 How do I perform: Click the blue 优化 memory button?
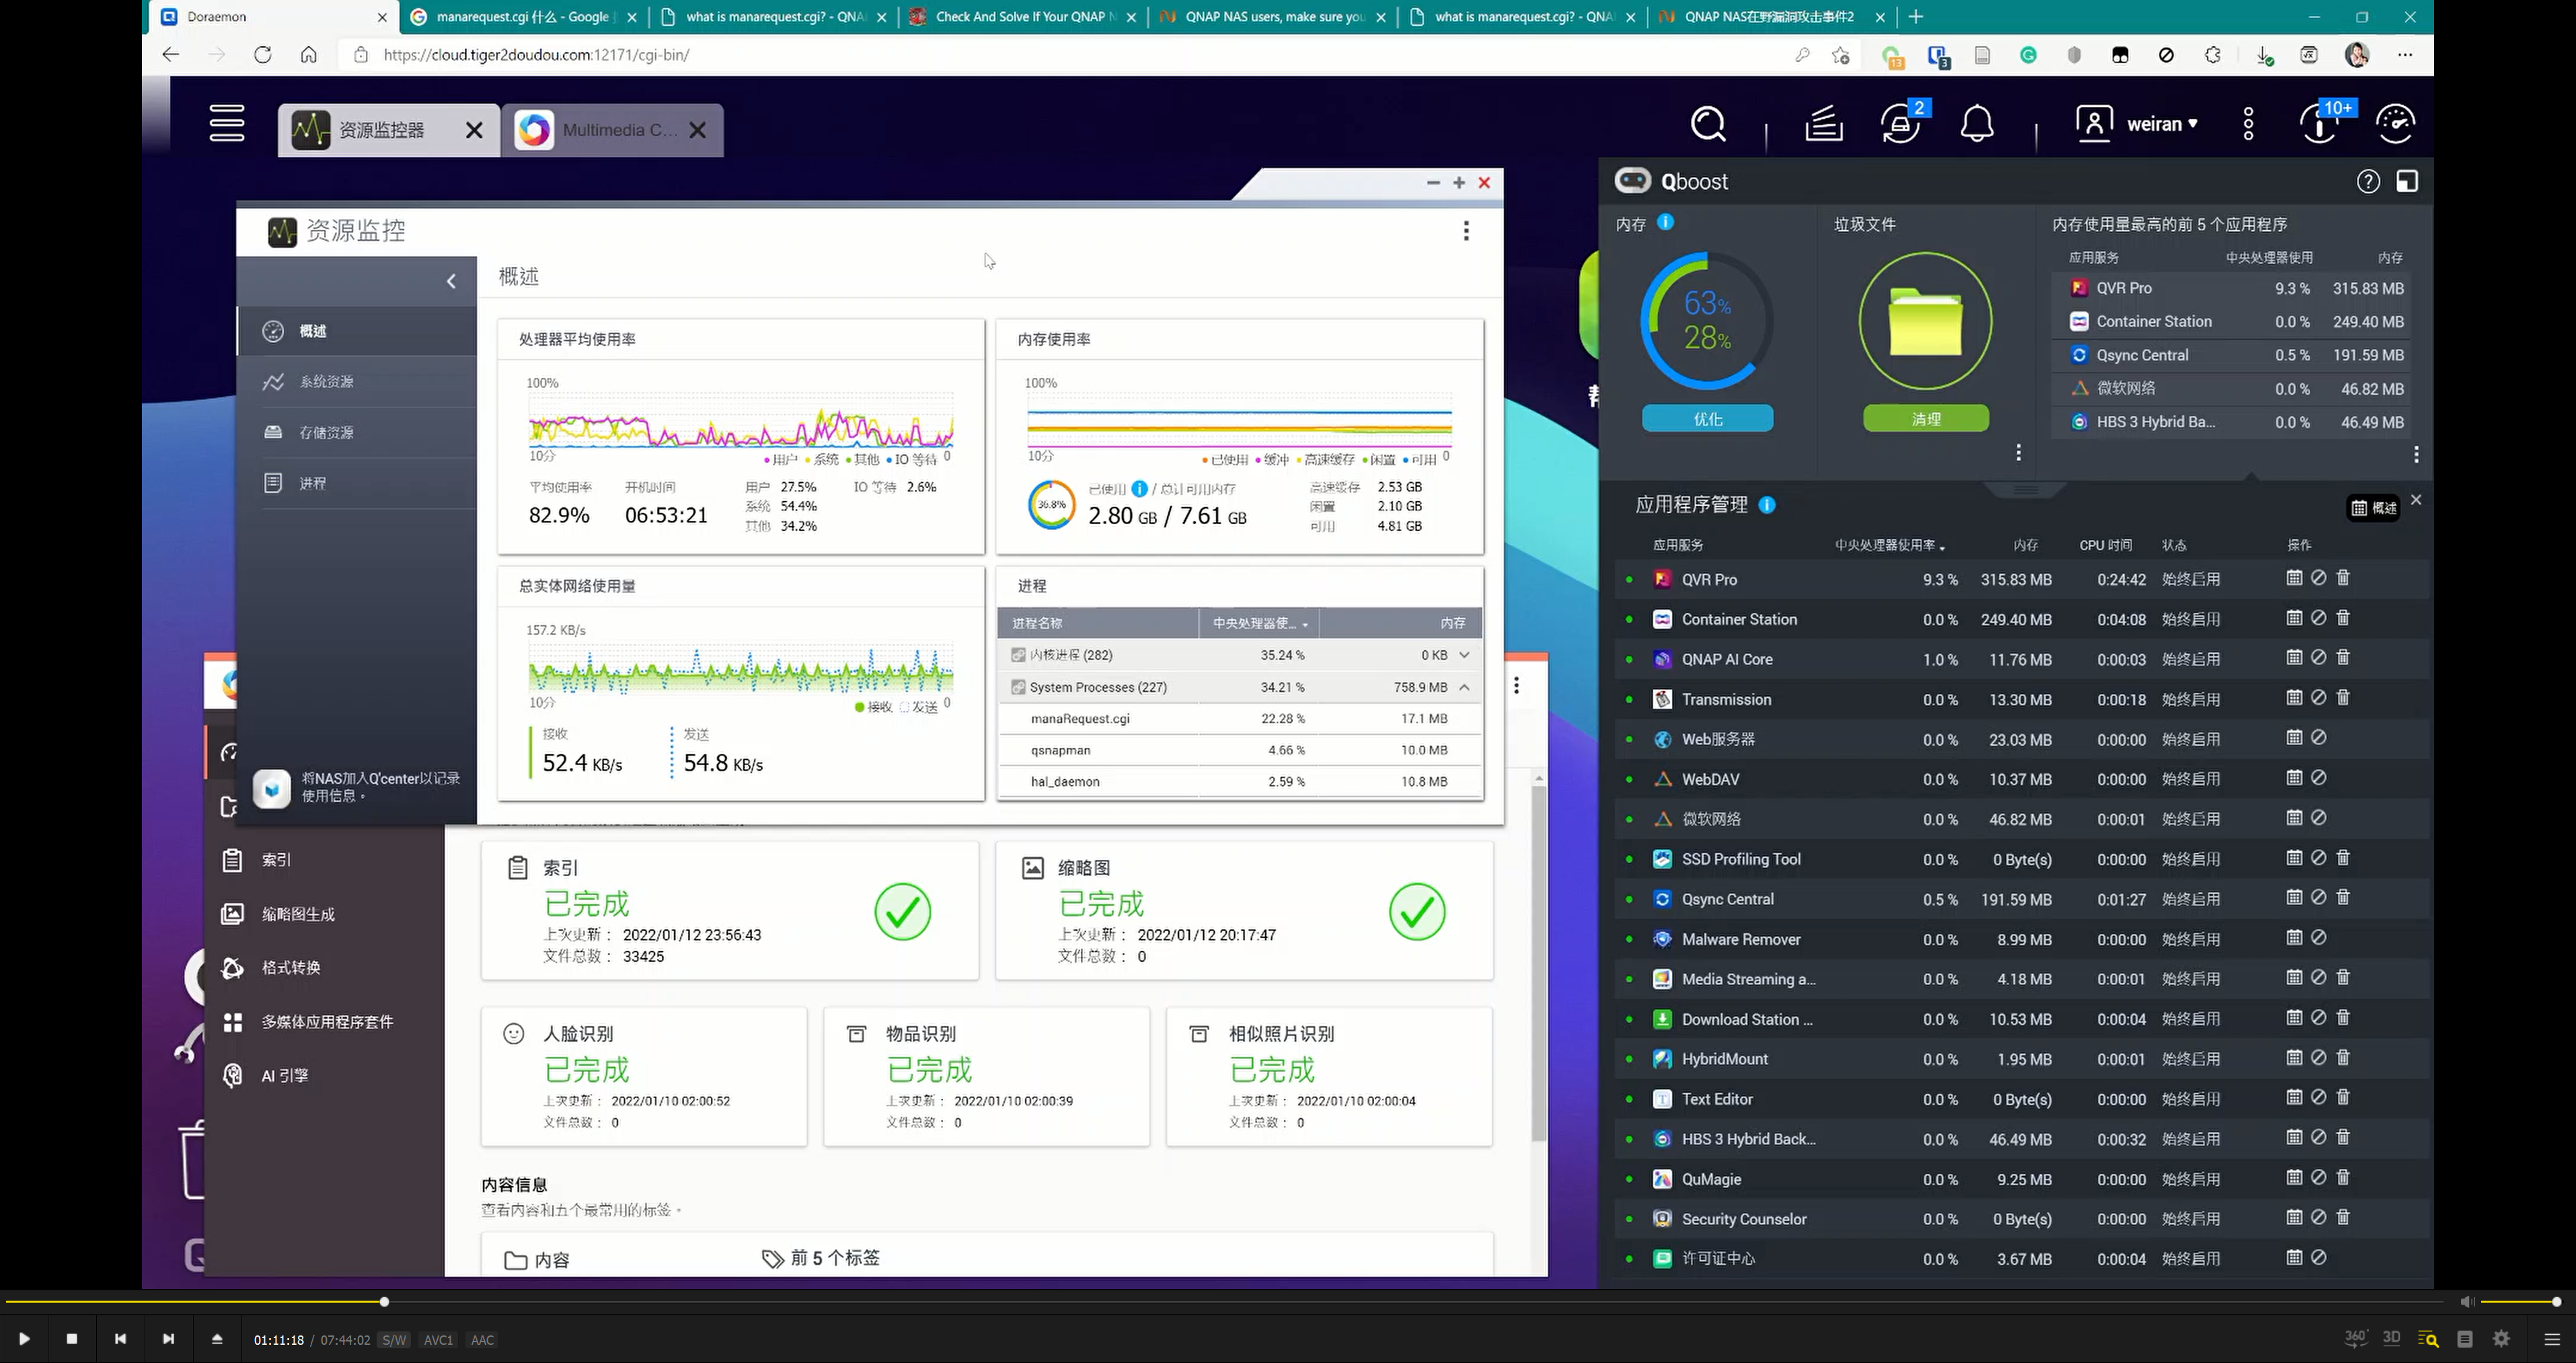[1707, 419]
